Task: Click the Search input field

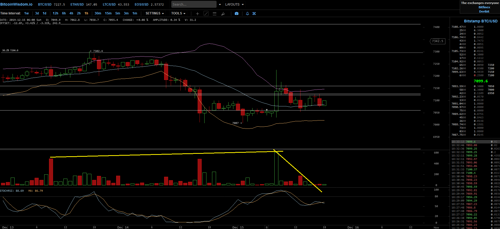Action: (194, 4)
